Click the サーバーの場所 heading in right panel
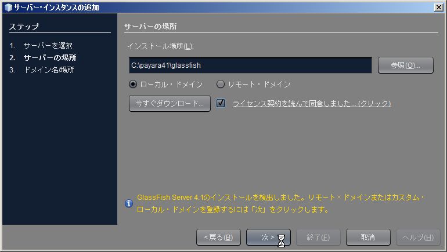Image resolution: width=447 pixels, height=252 pixels. [x=150, y=27]
